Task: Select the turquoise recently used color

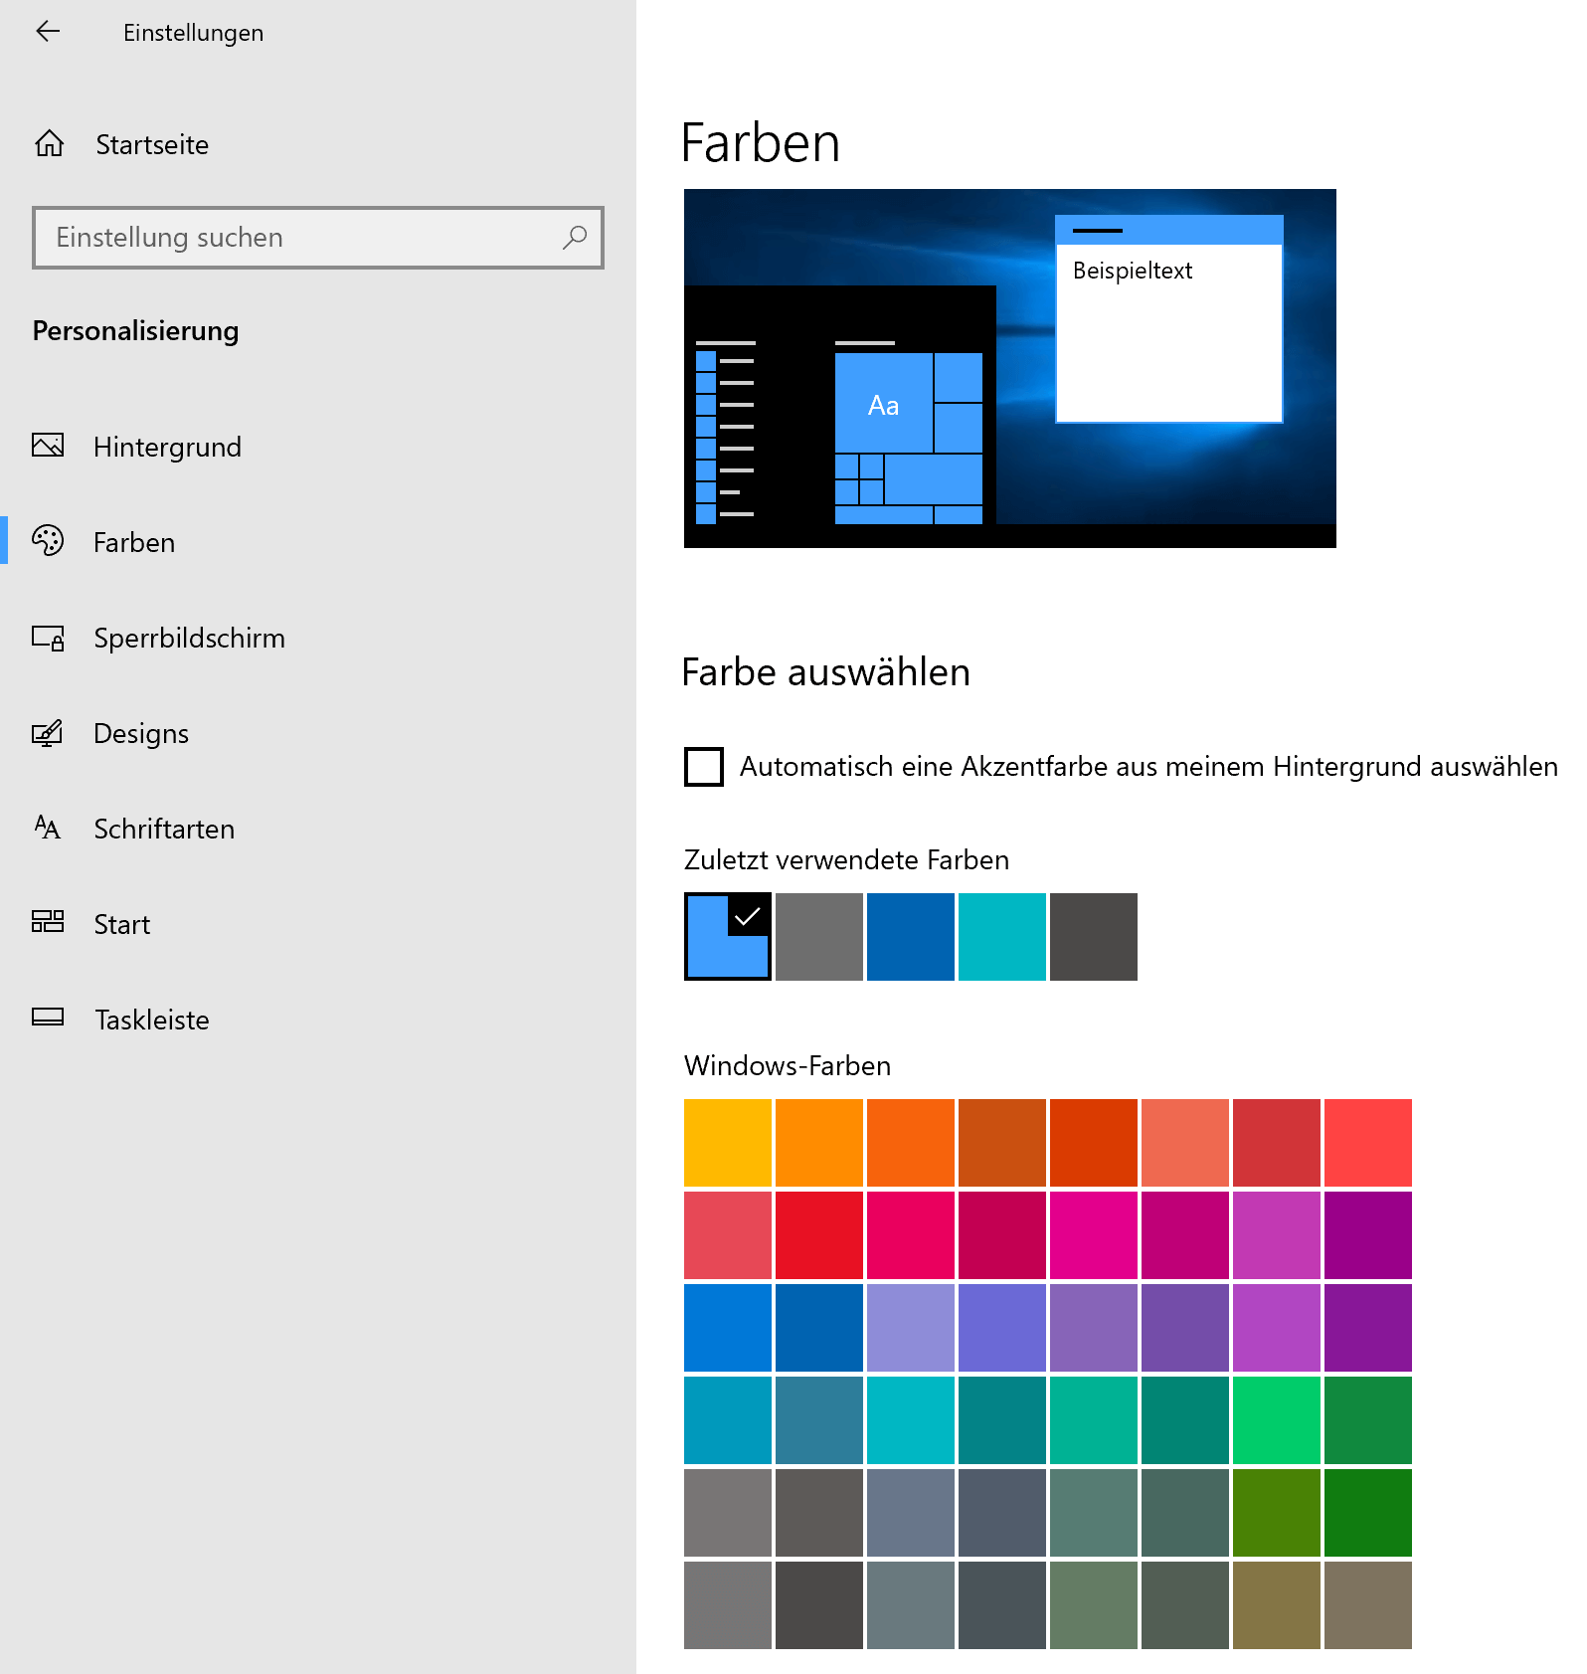Action: click(1002, 937)
